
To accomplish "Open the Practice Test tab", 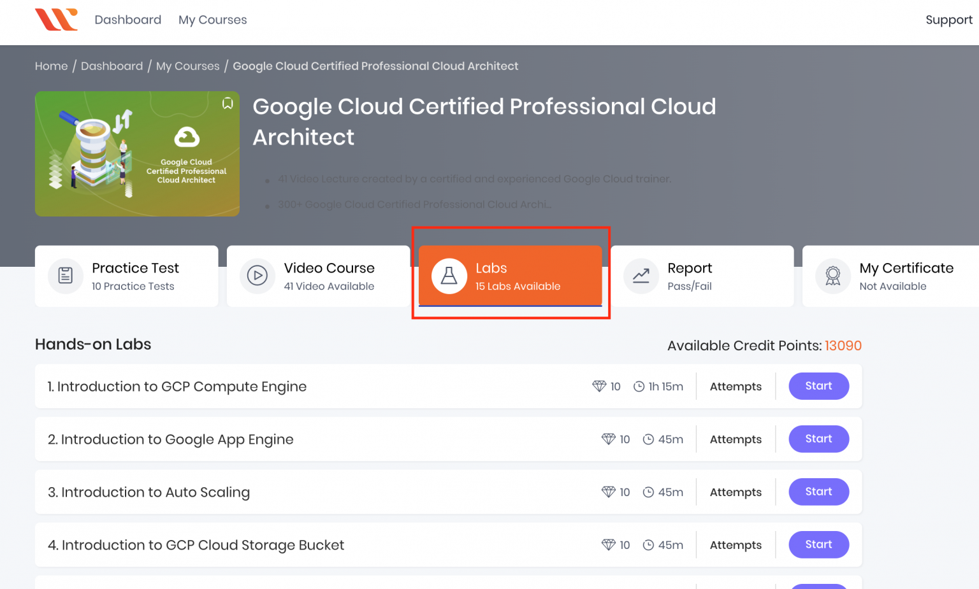I will 126,276.
